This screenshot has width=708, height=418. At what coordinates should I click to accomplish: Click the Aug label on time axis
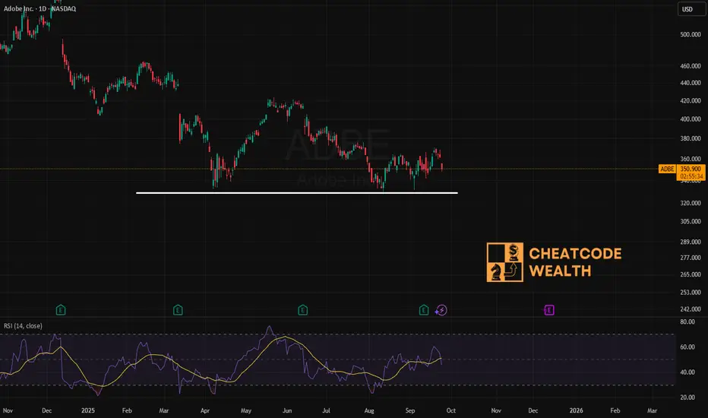[x=369, y=410]
